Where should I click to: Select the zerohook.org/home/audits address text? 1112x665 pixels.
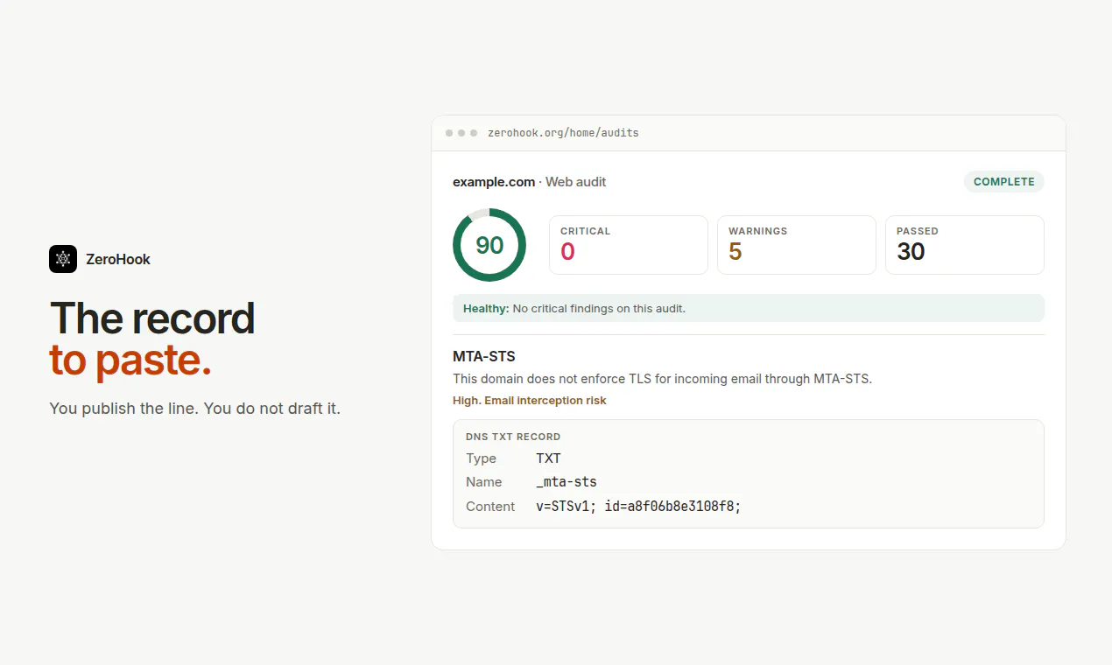pyautogui.click(x=563, y=133)
